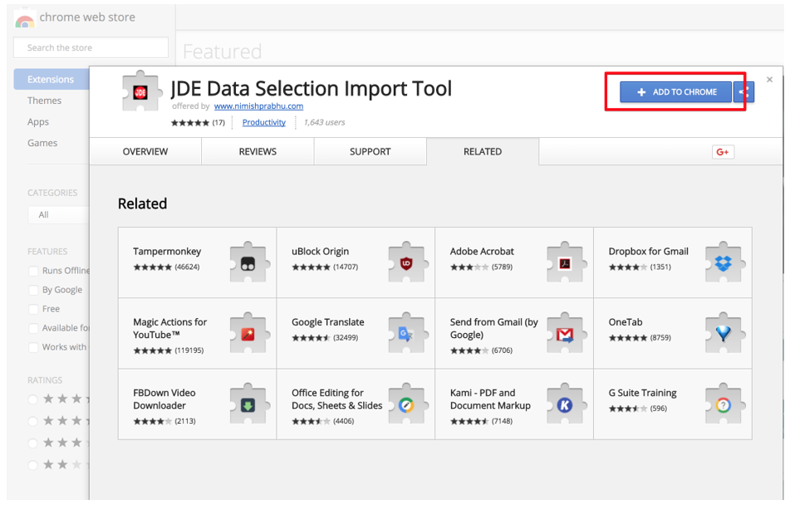The height and width of the screenshot is (505, 790).
Task: Select the uBlock Origin puzzle-piece icon
Action: [x=409, y=260]
